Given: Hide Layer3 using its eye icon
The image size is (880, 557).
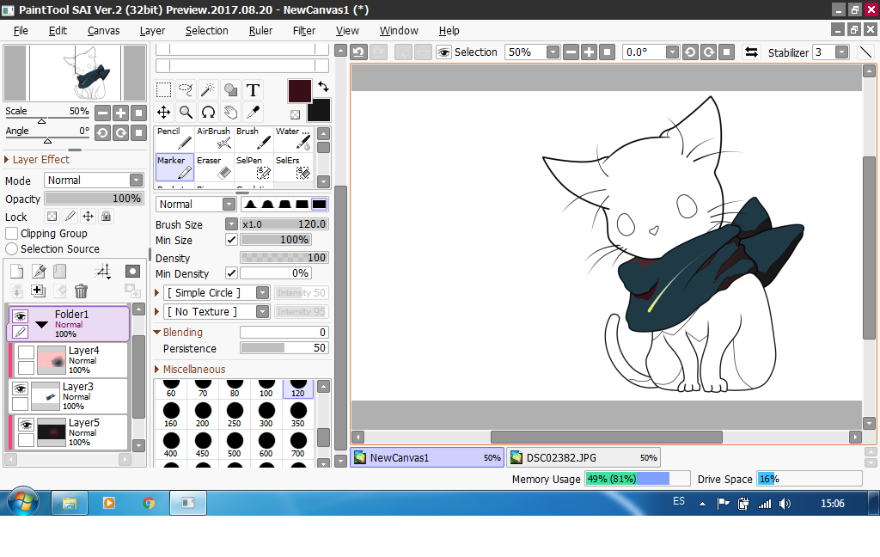Looking at the screenshot, I should click(21, 389).
